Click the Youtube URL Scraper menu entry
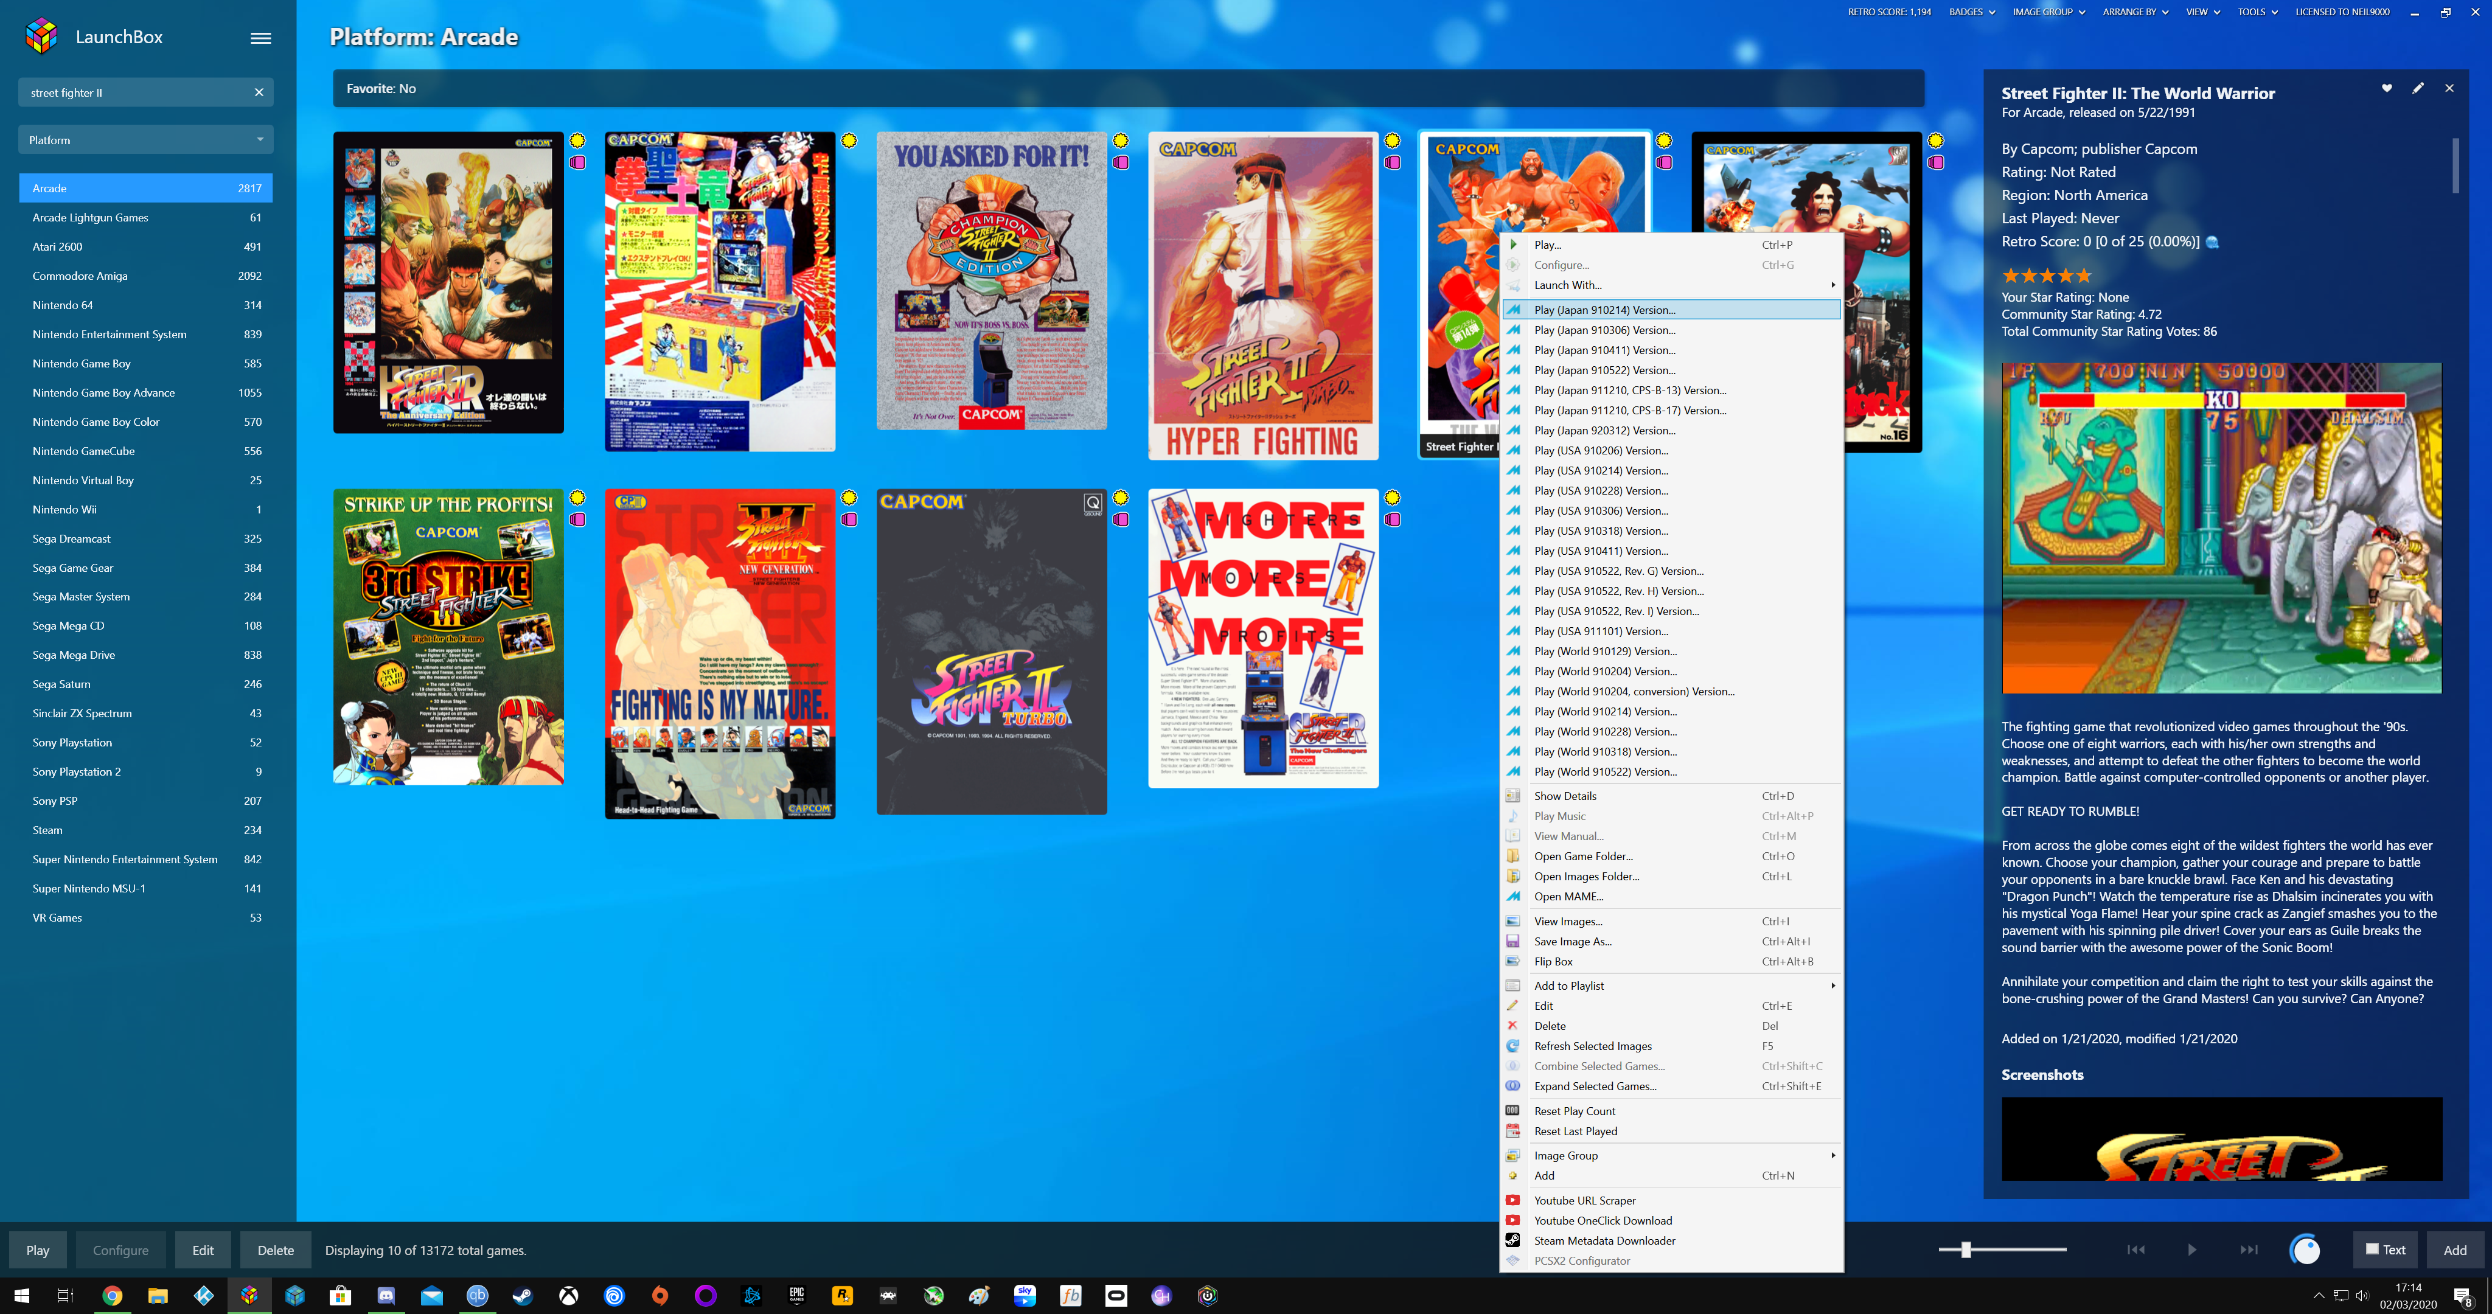This screenshot has width=2492, height=1314. tap(1671, 1200)
